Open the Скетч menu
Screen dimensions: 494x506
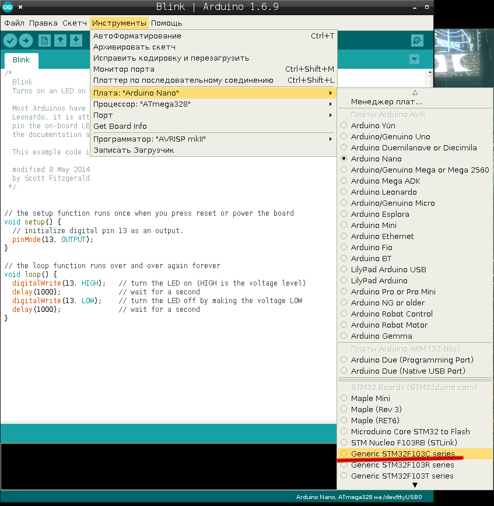click(x=75, y=23)
